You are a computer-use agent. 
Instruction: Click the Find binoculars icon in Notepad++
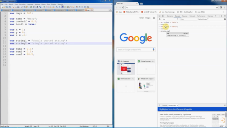click(37, 7)
